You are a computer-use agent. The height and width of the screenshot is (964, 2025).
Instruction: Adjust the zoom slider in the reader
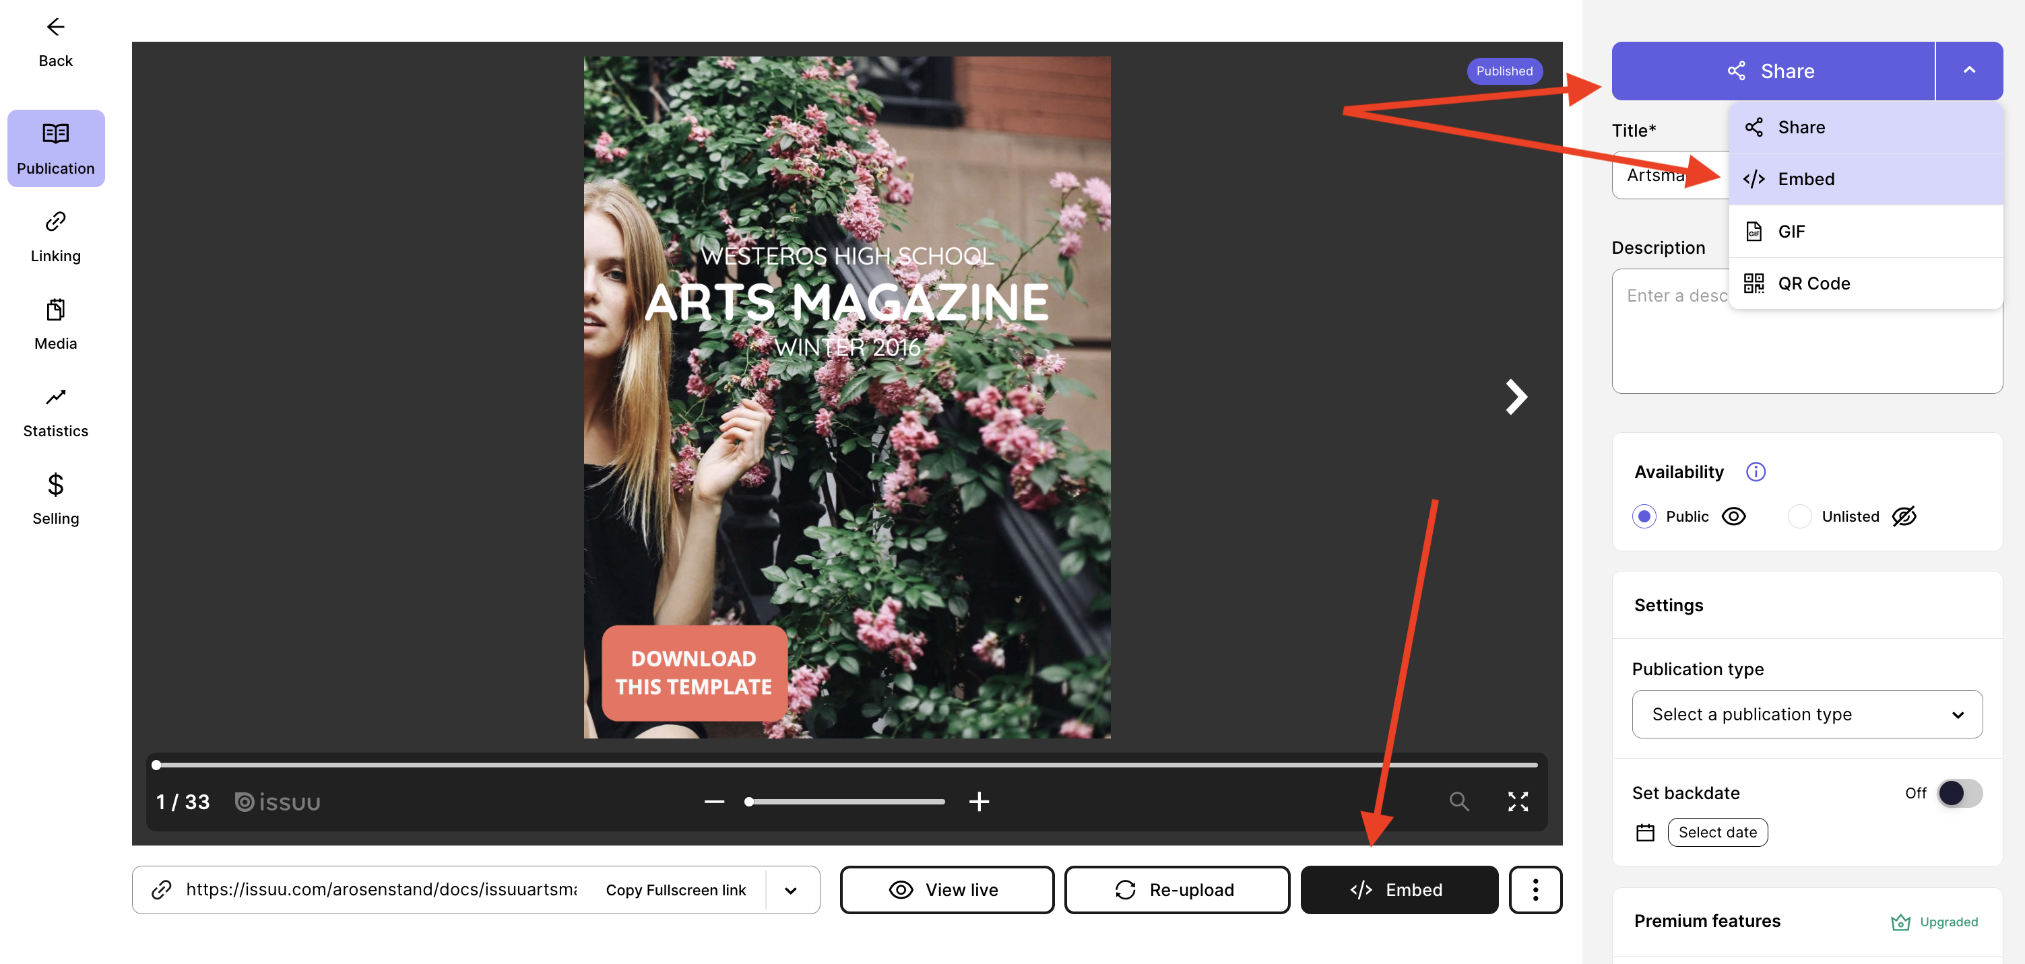point(845,801)
